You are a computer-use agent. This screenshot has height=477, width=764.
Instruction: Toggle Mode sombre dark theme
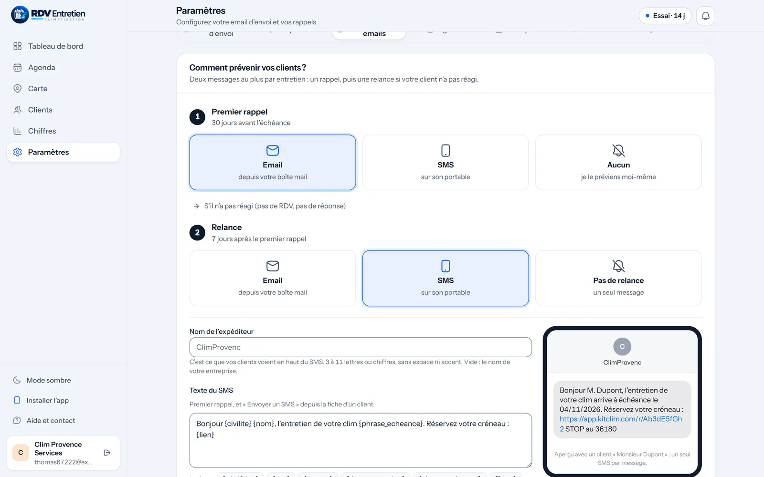click(x=63, y=380)
